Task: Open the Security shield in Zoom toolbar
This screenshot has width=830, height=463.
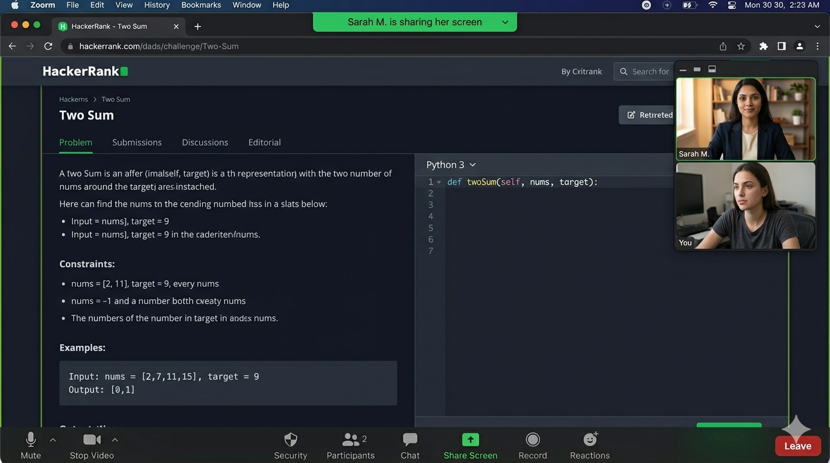Action: point(291,446)
